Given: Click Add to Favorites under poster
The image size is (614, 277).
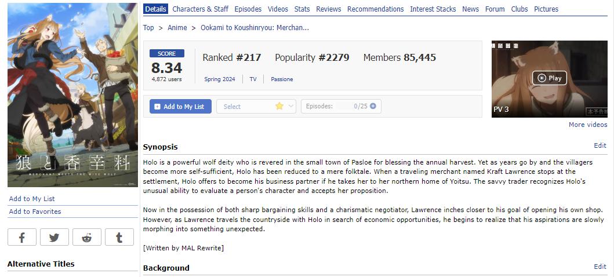Looking at the screenshot, I should coord(35,212).
